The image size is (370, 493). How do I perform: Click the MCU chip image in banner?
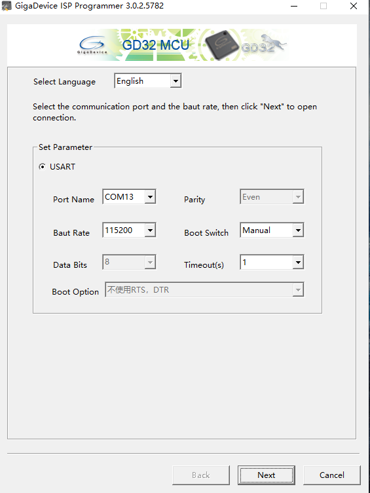(221, 45)
